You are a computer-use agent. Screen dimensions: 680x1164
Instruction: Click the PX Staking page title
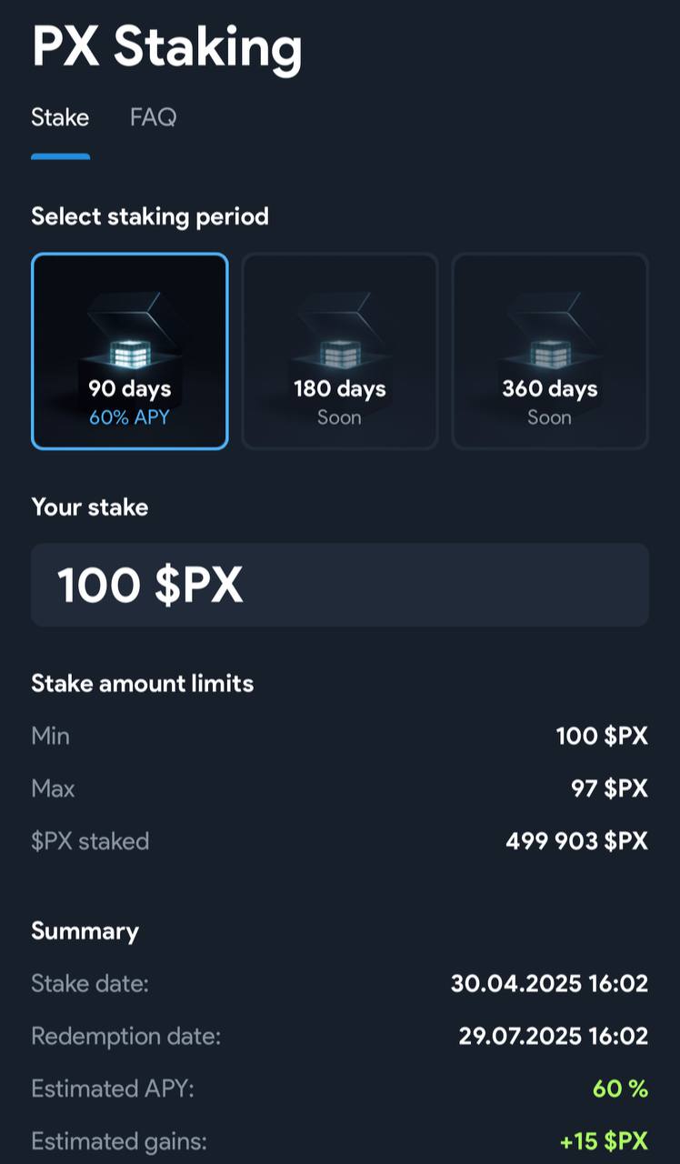pyautogui.click(x=166, y=45)
